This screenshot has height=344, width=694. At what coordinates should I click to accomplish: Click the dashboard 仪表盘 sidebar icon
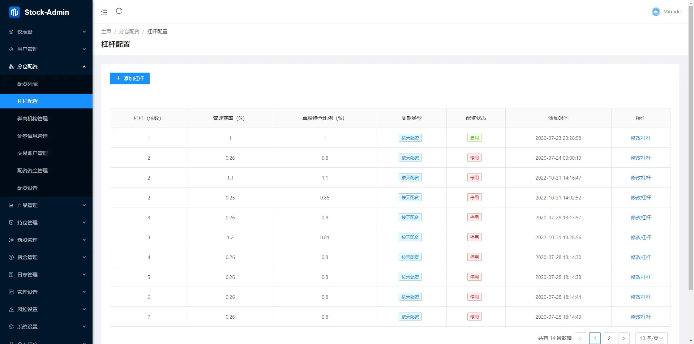11,32
